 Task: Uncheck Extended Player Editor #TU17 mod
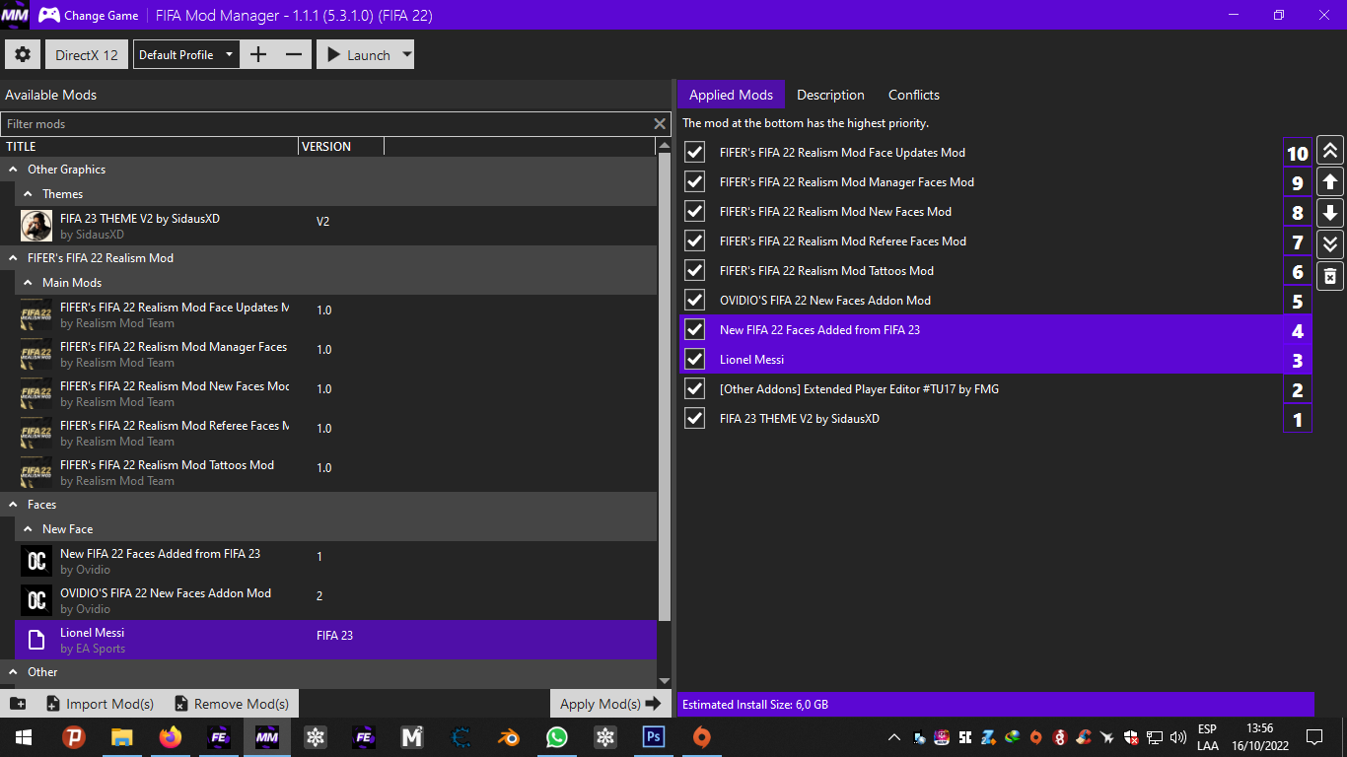(x=695, y=388)
